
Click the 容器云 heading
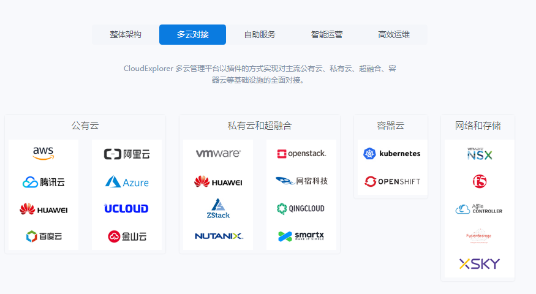coord(391,126)
